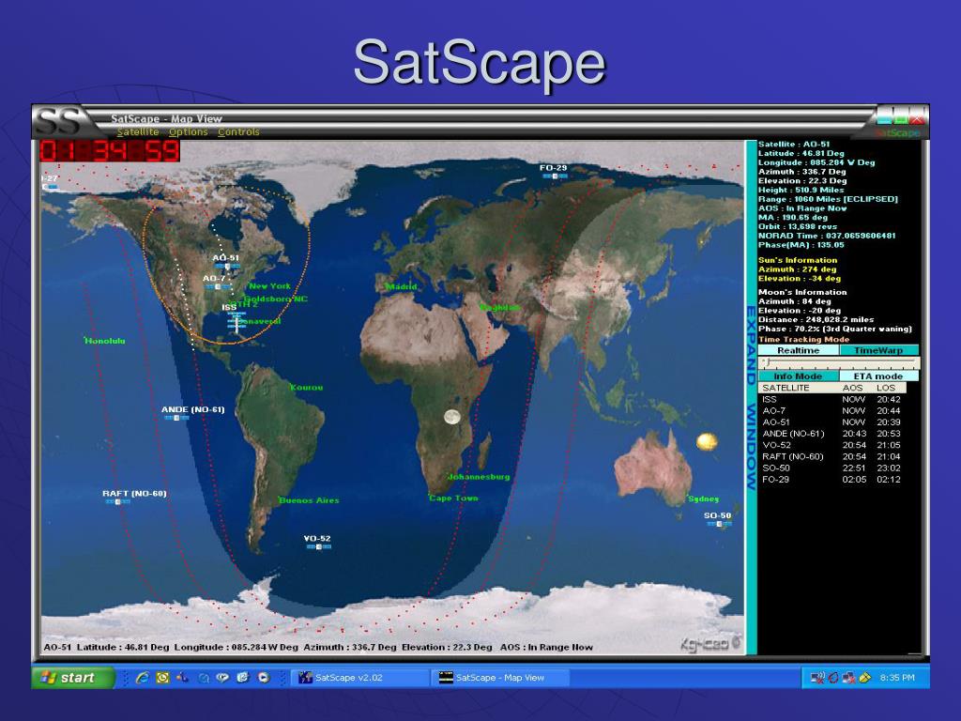Click the Johannesburg city label
The width and height of the screenshot is (961, 721).
[x=479, y=476]
